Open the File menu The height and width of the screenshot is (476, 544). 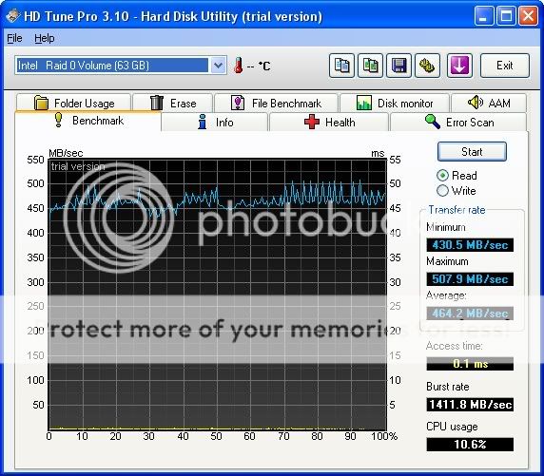coord(14,38)
